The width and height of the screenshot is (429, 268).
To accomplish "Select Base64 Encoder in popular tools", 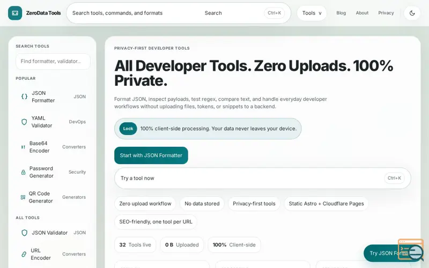I will coord(53,147).
